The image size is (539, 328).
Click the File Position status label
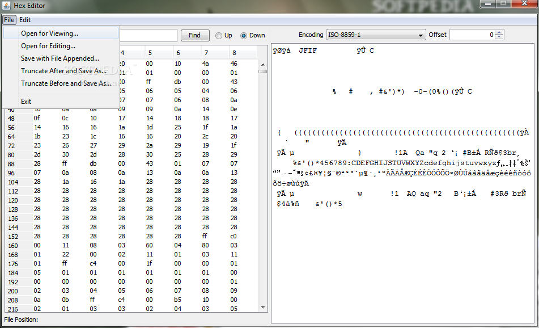click(21, 319)
